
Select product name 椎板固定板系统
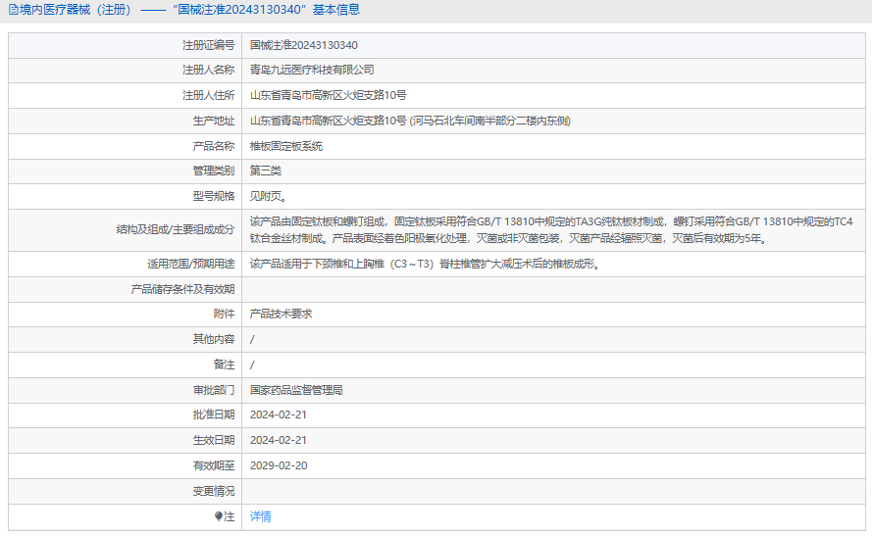285,147
